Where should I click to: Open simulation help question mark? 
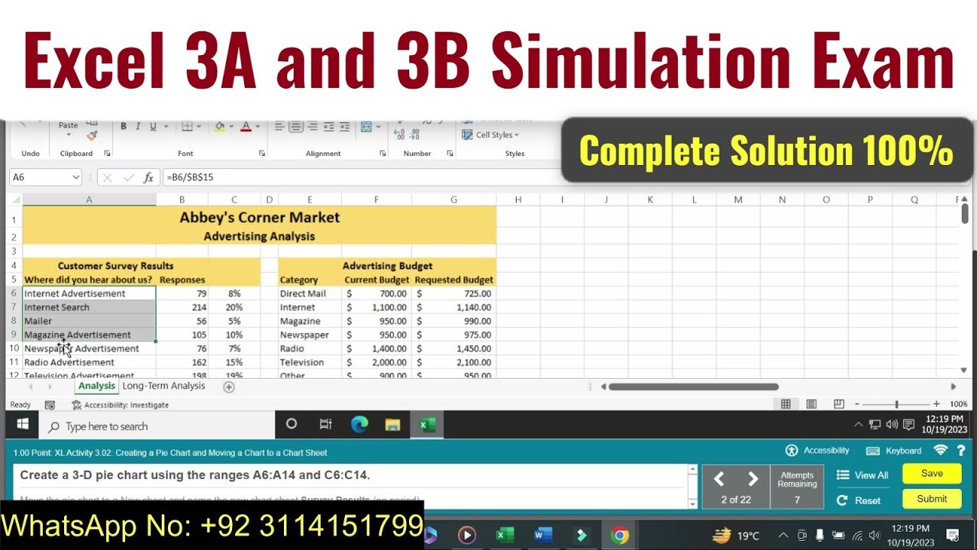tap(961, 451)
